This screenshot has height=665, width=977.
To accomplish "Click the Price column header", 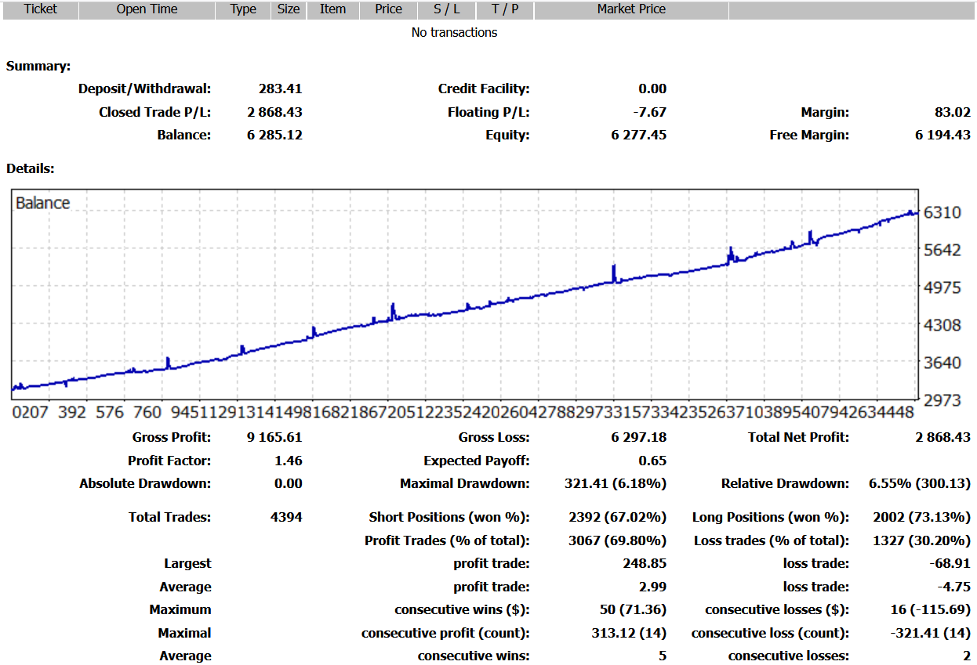I will point(388,9).
